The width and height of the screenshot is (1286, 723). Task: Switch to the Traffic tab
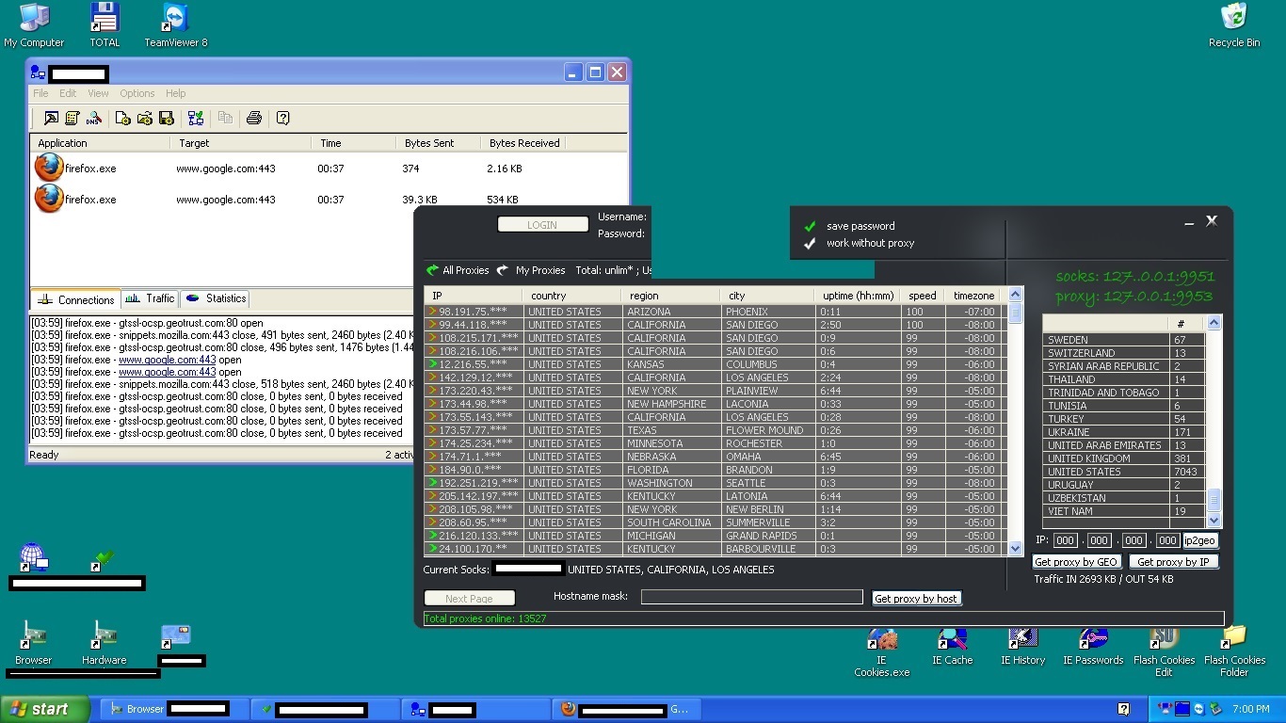[150, 298]
